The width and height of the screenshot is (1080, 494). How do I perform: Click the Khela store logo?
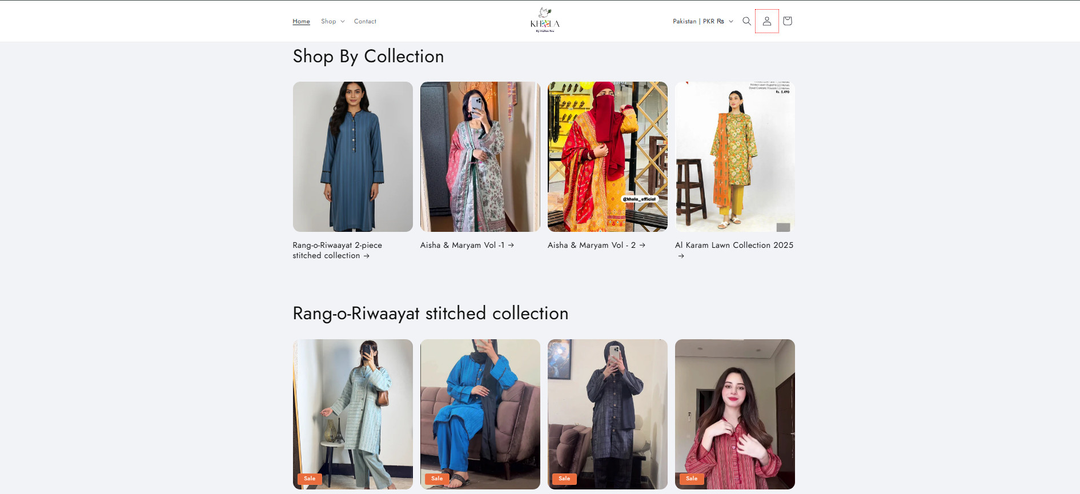pos(545,21)
